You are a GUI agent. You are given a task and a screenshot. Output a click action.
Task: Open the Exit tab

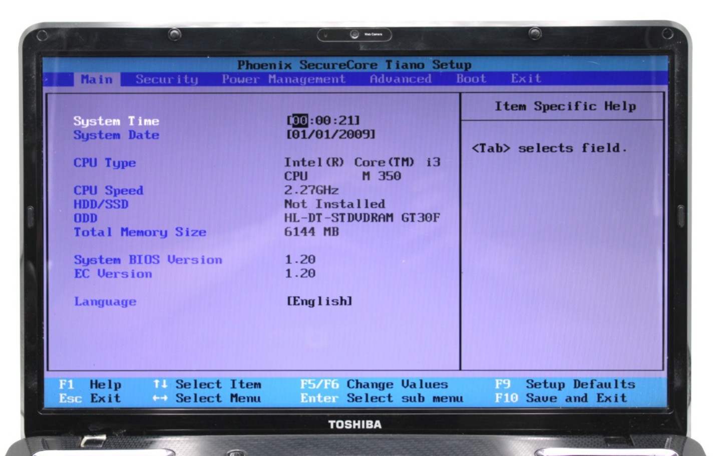coord(526,79)
